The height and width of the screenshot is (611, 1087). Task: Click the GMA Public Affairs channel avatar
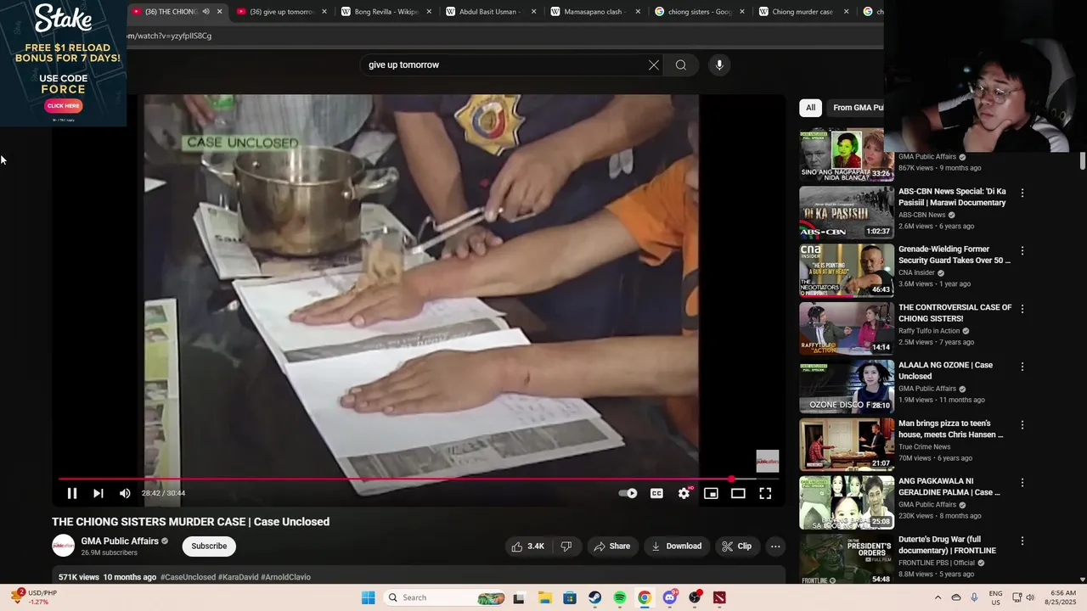pos(63,546)
